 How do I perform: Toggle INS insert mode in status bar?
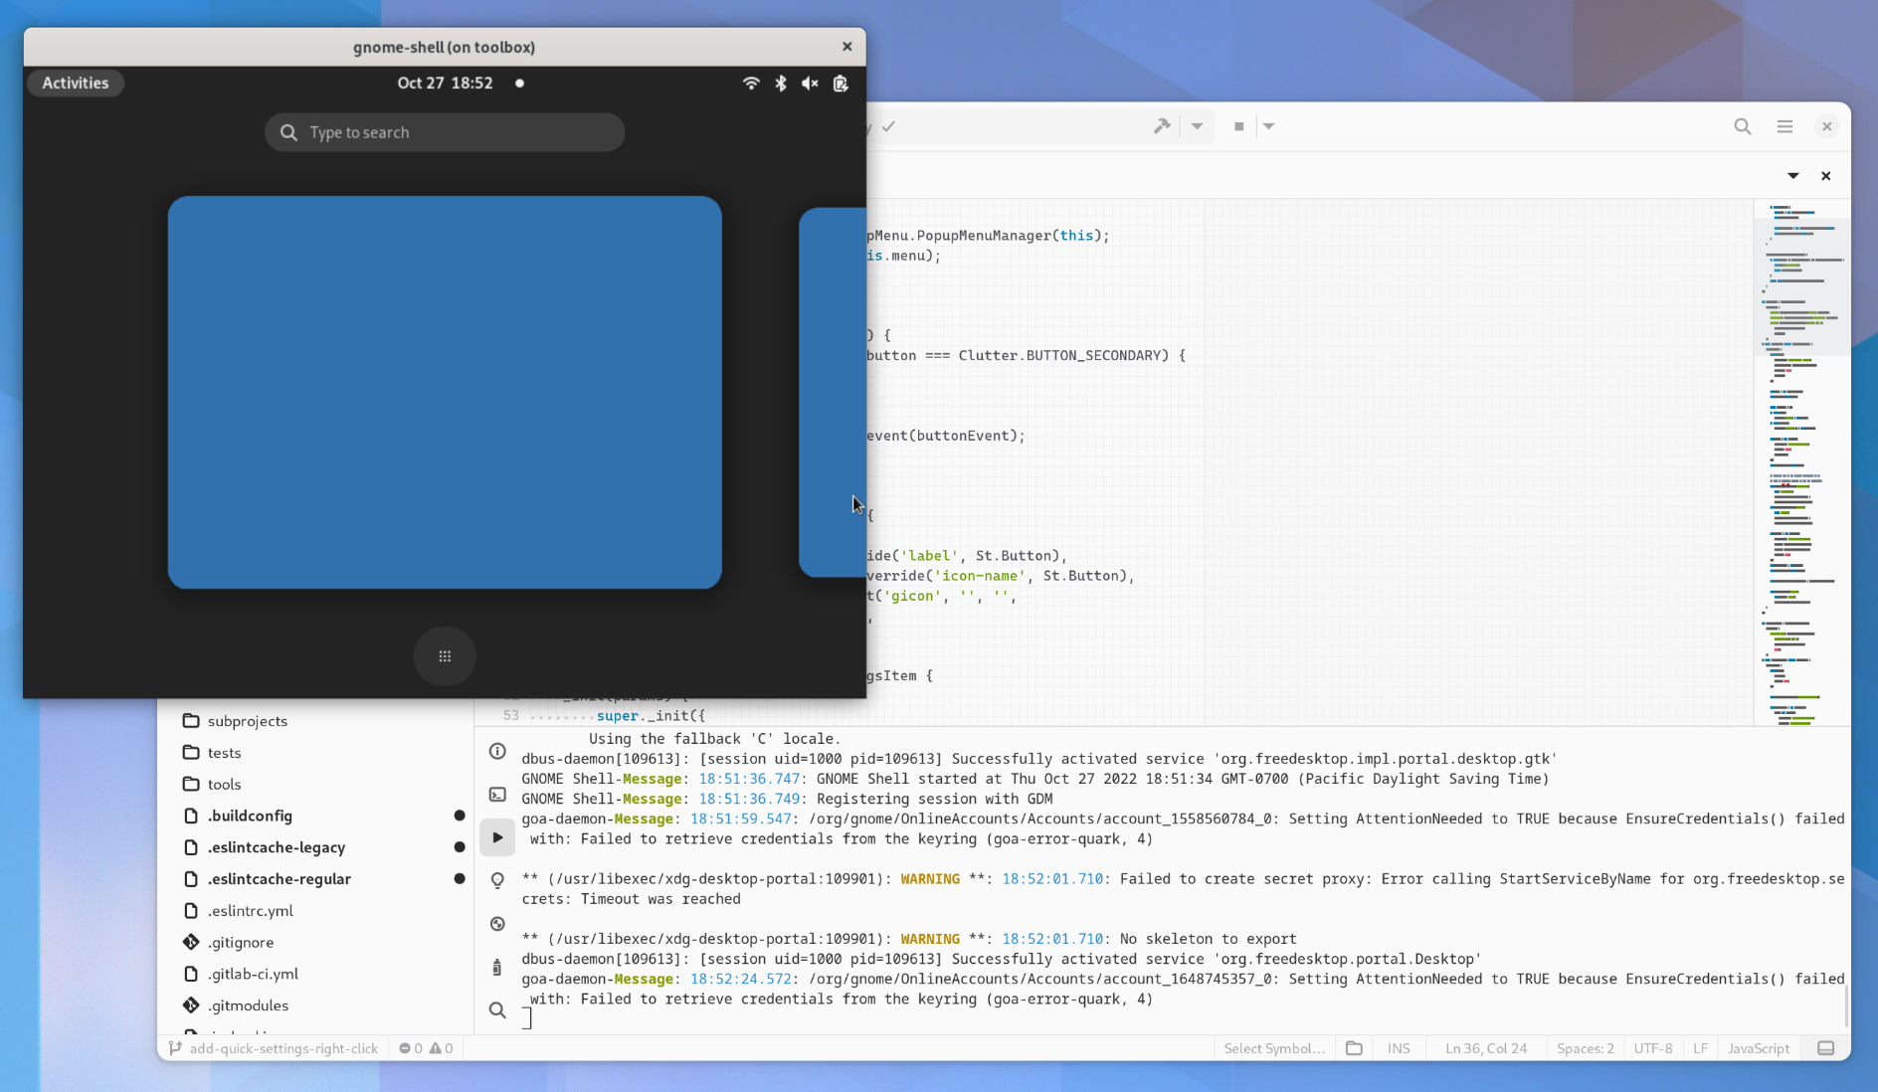(x=1398, y=1048)
